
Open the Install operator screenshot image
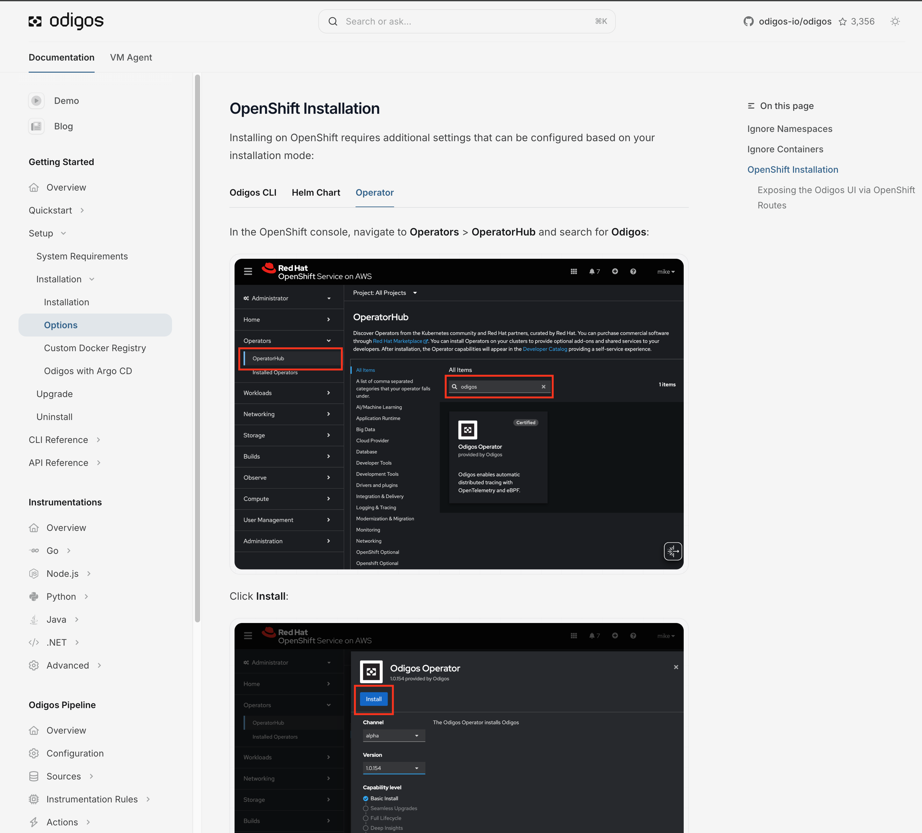459,728
